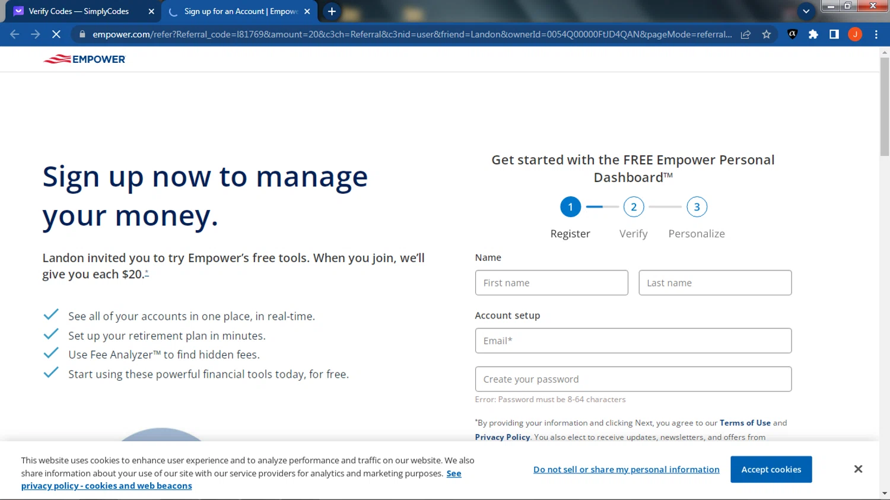Screen dimensions: 890x500
Task: Go back to the previous page
Action: click(x=15, y=34)
